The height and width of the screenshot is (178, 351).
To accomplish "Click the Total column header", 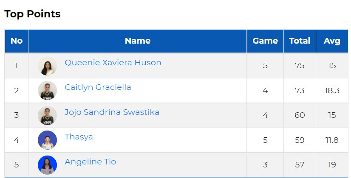I will coord(300,41).
